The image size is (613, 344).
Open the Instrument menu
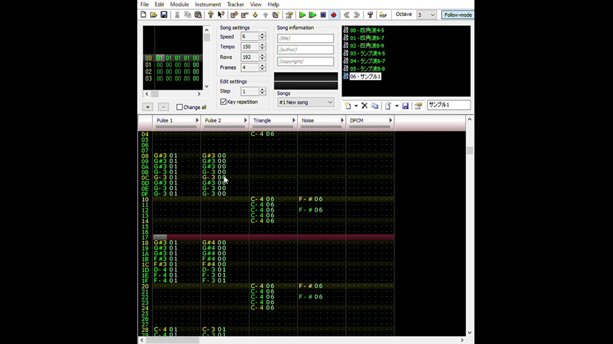[208, 4]
